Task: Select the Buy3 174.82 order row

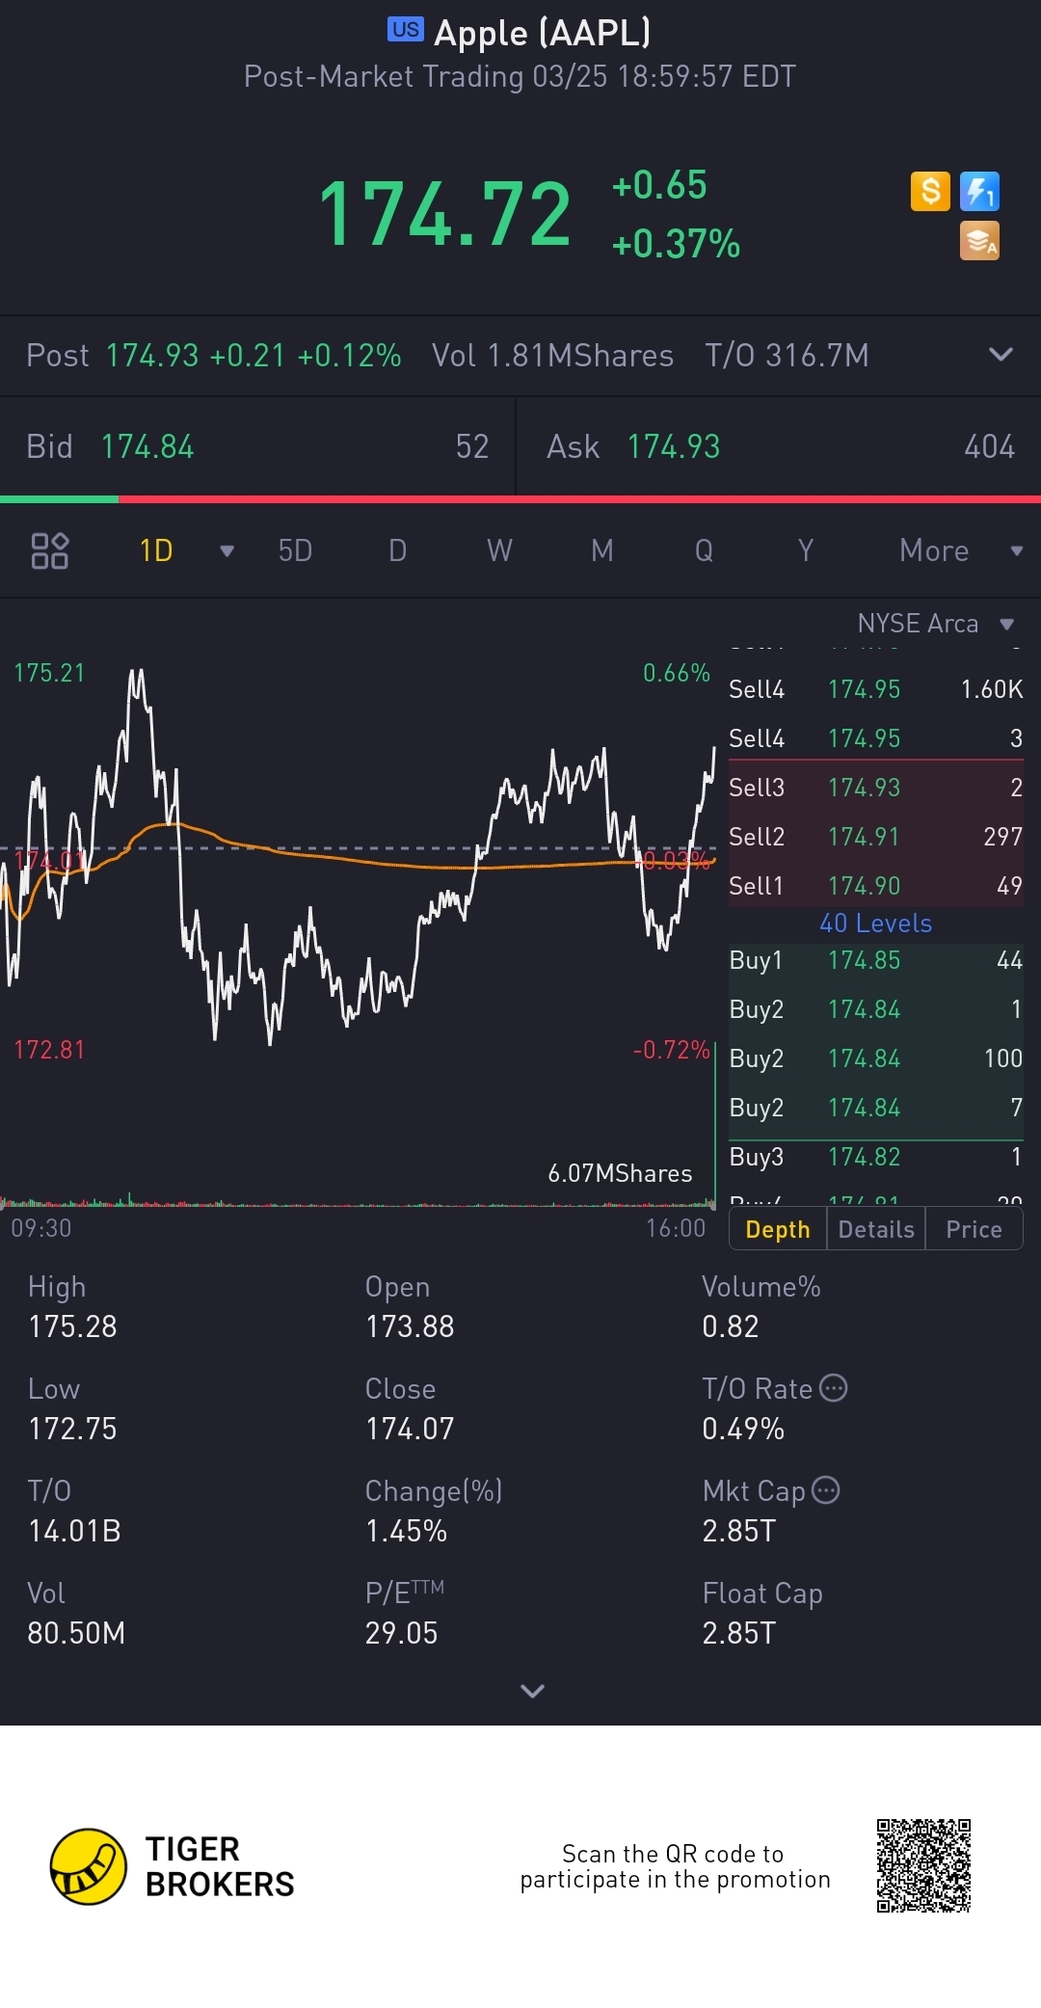Action: (875, 1156)
